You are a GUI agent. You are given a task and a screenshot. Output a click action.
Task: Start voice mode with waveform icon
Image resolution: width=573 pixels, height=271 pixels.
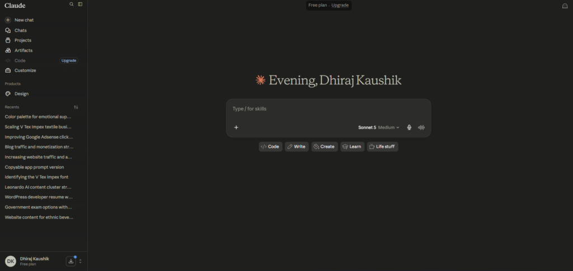421,127
